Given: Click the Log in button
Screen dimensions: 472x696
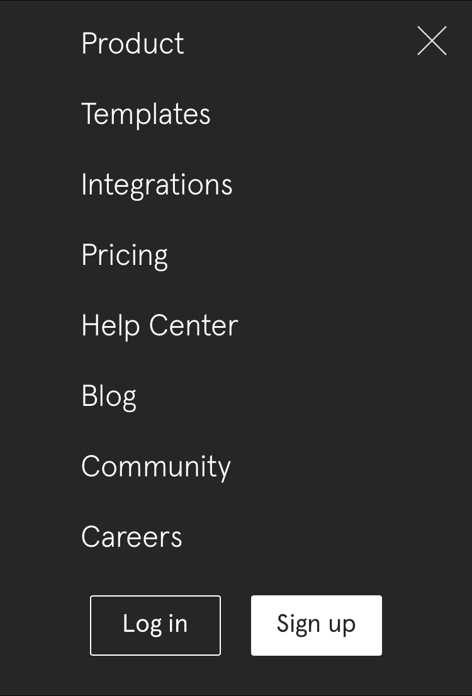Looking at the screenshot, I should coord(155,625).
